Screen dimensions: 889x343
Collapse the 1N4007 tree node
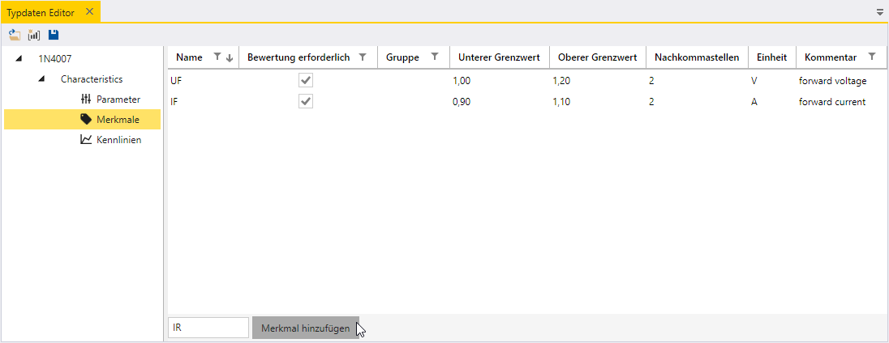point(19,58)
